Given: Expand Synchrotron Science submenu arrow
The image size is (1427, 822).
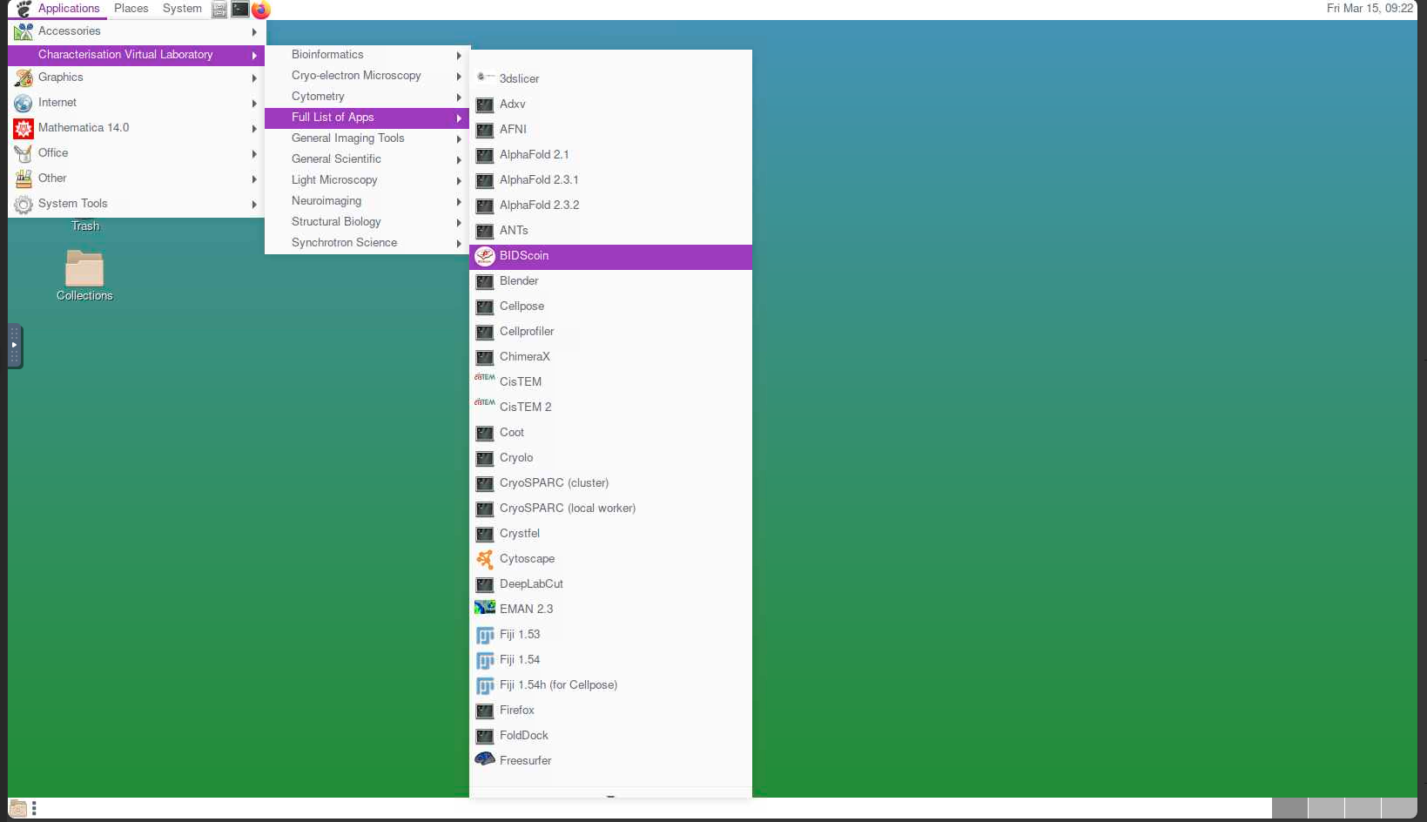Looking at the screenshot, I should click(459, 243).
